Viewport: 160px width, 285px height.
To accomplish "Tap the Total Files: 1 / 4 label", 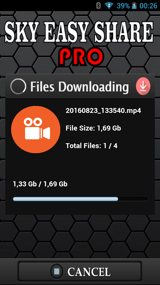I will [91, 146].
